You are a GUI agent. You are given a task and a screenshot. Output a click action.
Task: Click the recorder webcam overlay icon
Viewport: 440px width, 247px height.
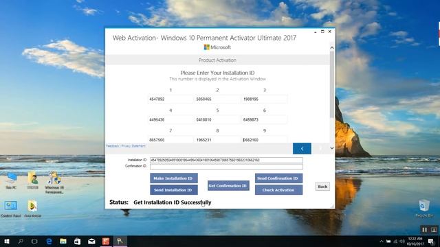434,230
